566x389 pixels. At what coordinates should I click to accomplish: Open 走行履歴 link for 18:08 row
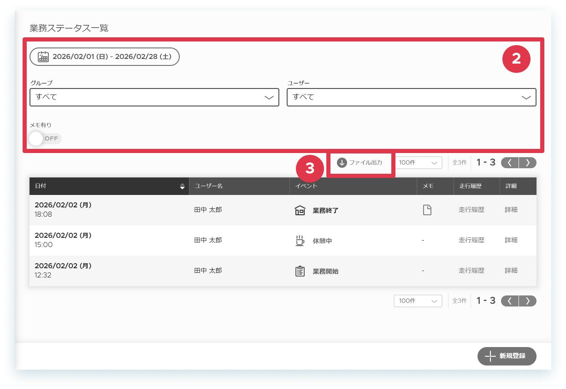(x=472, y=210)
